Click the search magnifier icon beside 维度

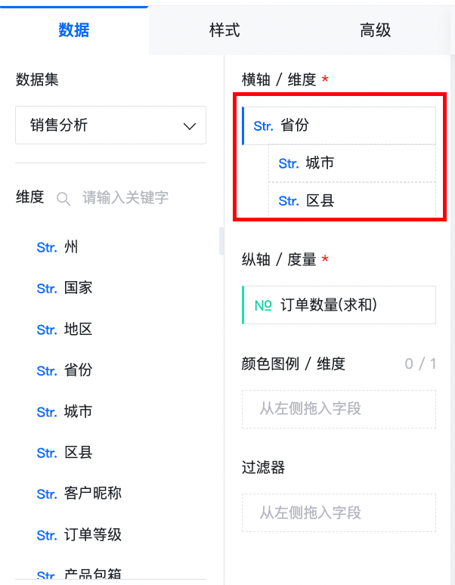click(x=63, y=199)
